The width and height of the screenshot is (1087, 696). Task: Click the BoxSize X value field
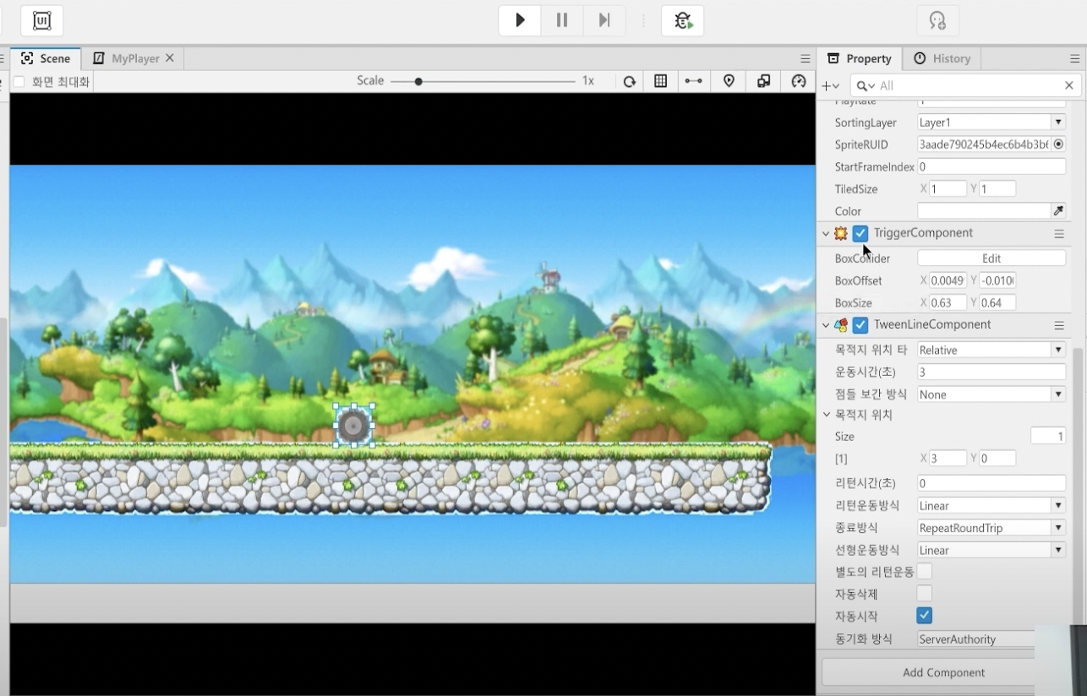click(948, 302)
